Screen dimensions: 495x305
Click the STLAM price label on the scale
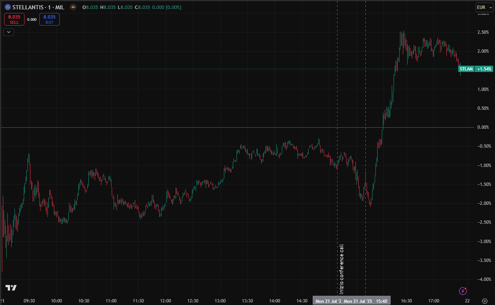(466, 69)
